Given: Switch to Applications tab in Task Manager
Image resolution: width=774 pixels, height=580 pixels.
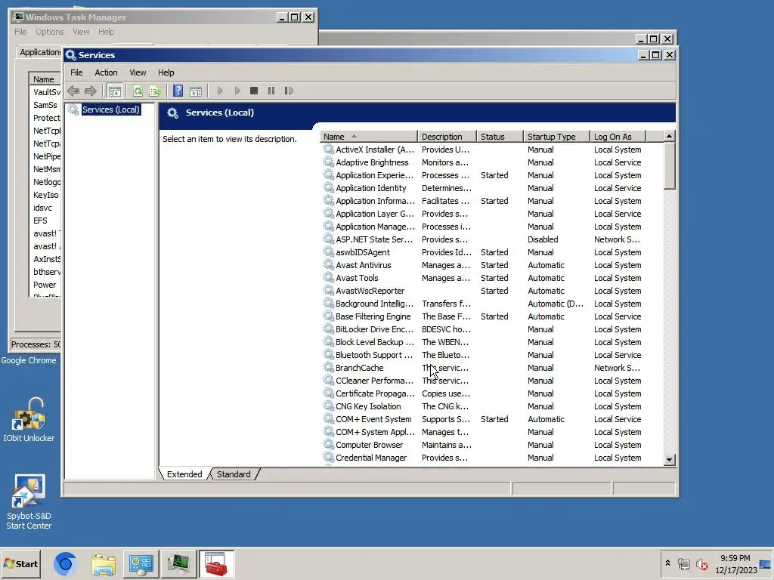Looking at the screenshot, I should 39,52.
